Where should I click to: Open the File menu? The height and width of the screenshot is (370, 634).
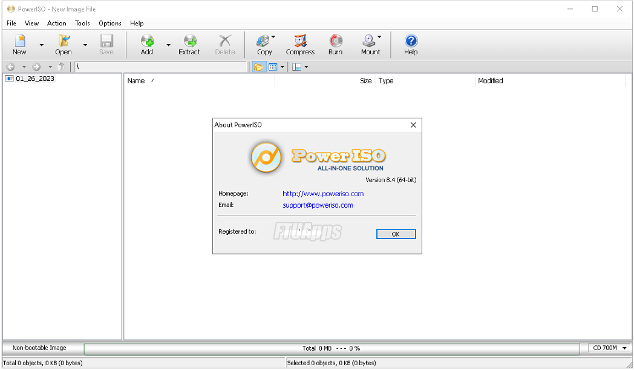[x=11, y=24]
